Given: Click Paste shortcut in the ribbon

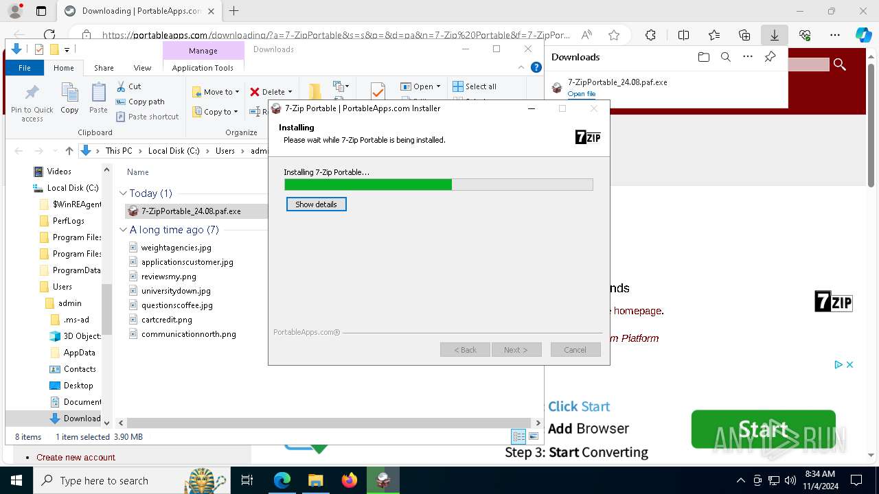Looking at the screenshot, I should click(148, 117).
